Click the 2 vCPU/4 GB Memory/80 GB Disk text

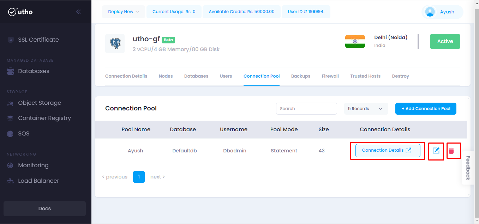pos(176,49)
